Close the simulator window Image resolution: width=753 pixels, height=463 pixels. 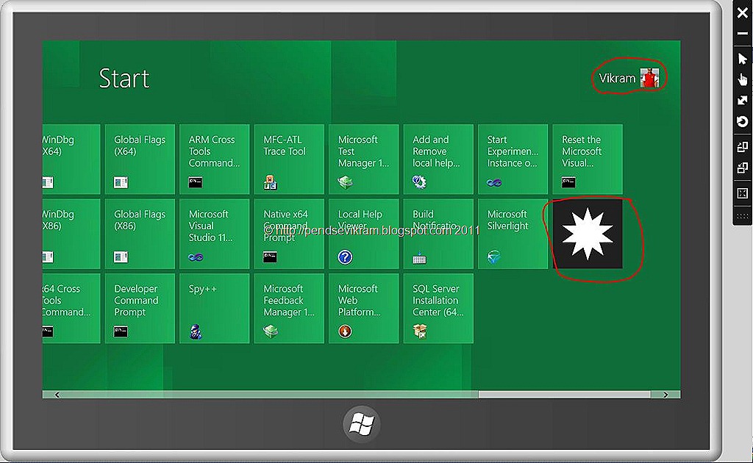coord(743,13)
